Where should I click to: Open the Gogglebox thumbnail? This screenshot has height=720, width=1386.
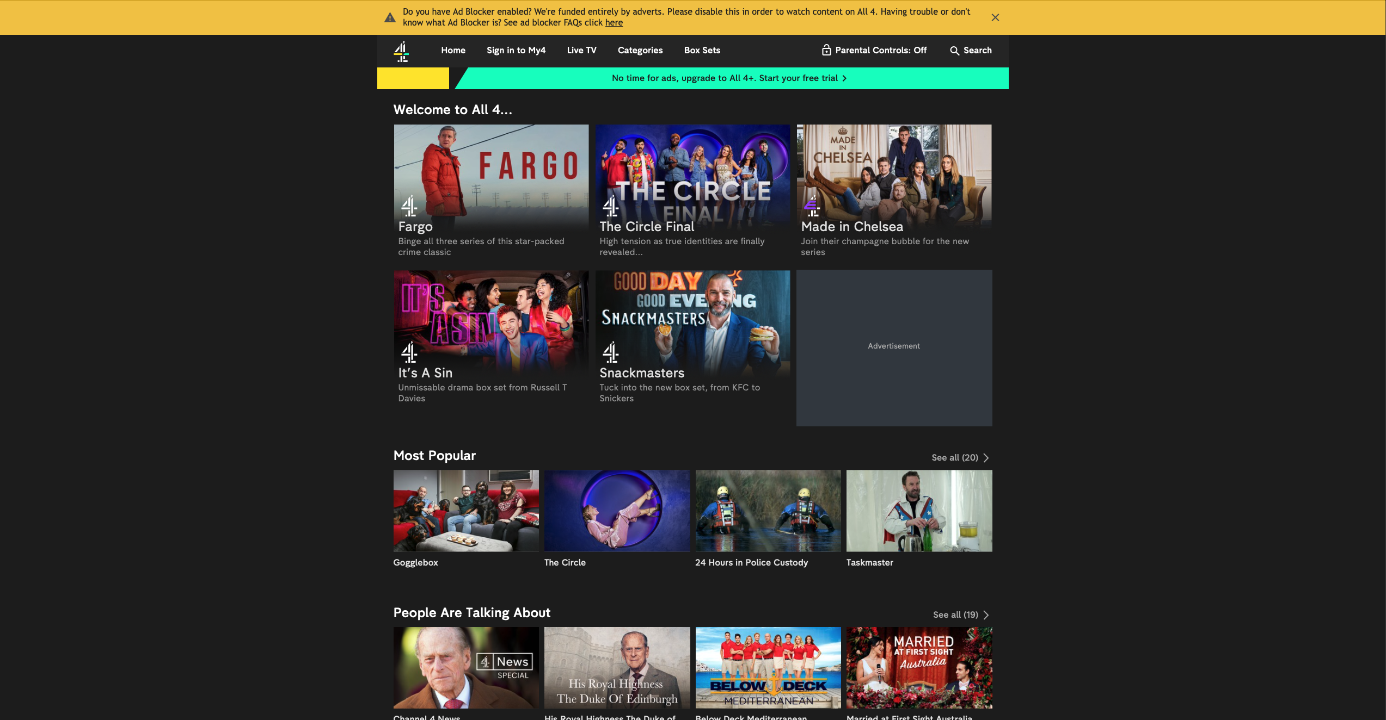coord(466,511)
